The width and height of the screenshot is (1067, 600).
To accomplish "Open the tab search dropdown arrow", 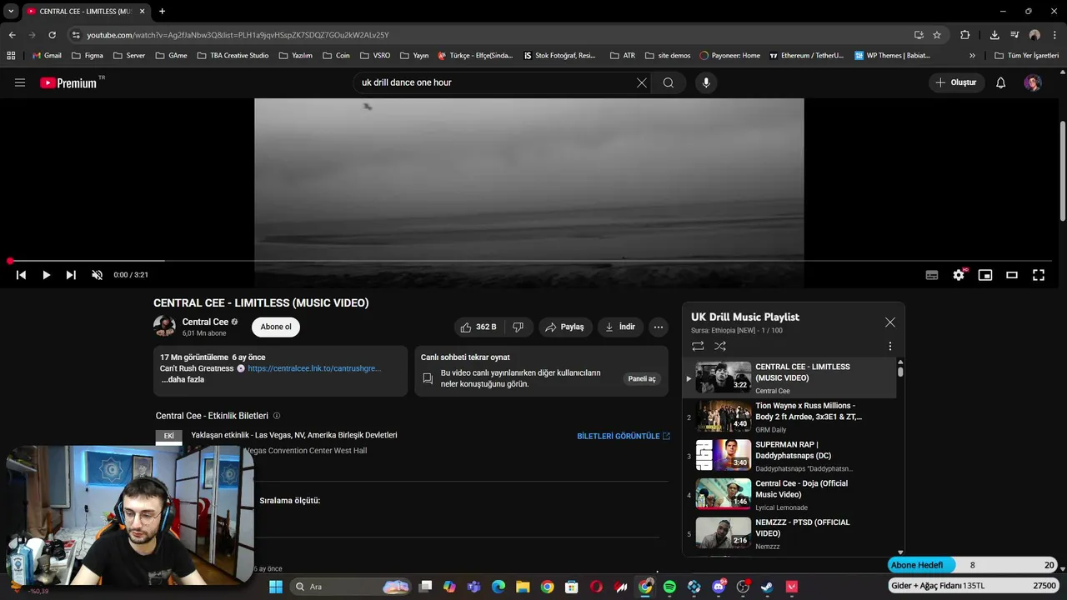I will pyautogui.click(x=11, y=11).
